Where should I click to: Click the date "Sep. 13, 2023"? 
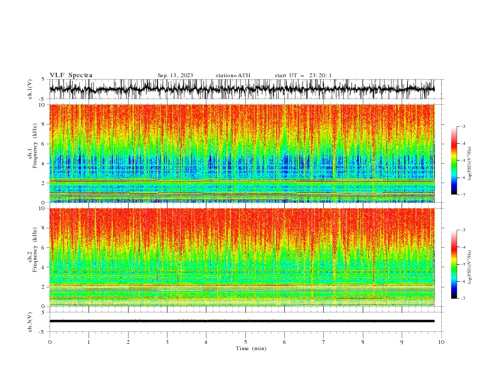pyautogui.click(x=175, y=75)
